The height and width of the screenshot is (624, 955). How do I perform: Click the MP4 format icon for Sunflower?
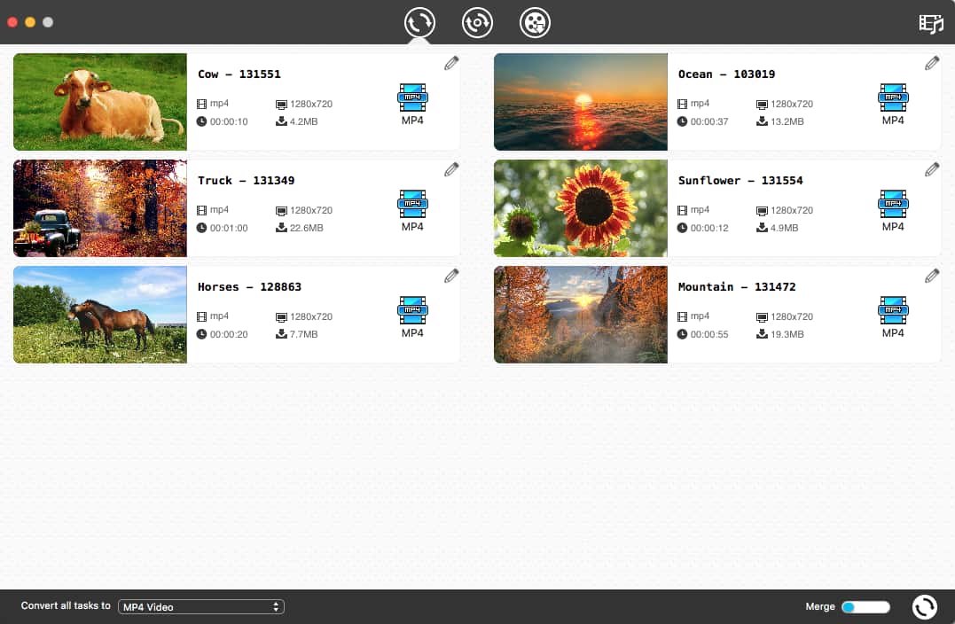pos(893,204)
